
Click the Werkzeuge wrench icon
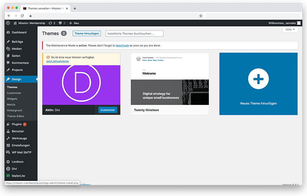(x=8, y=138)
